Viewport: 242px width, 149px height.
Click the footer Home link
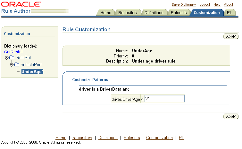61,138
